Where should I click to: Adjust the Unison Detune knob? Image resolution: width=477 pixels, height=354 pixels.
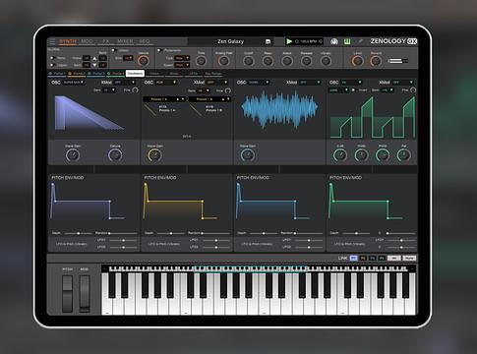click(144, 60)
